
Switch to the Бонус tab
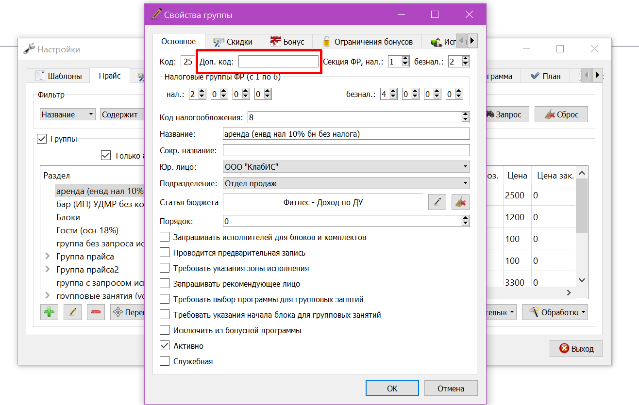click(x=287, y=42)
